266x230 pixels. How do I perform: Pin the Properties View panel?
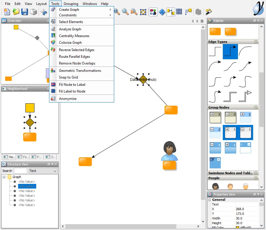tap(258, 194)
